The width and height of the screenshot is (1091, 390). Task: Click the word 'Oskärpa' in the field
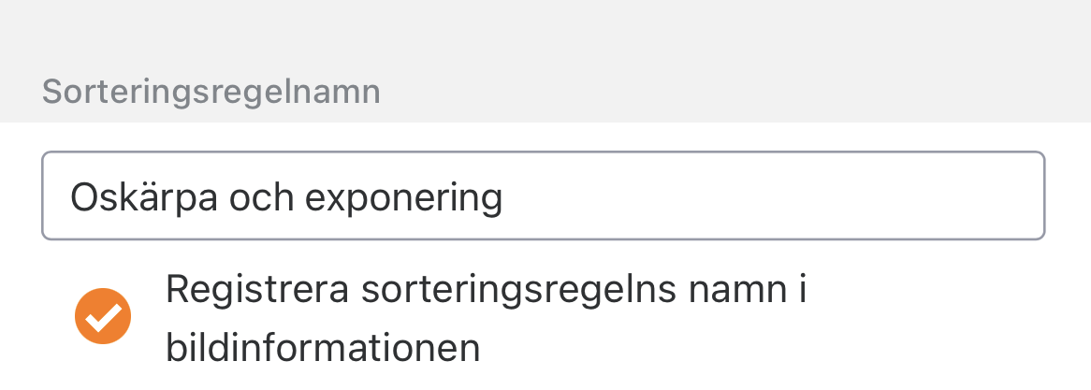(133, 197)
